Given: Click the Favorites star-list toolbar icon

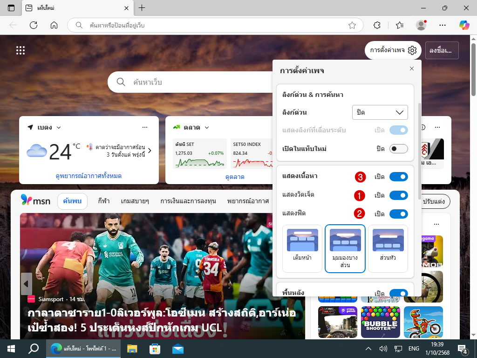Looking at the screenshot, I should pos(399,25).
